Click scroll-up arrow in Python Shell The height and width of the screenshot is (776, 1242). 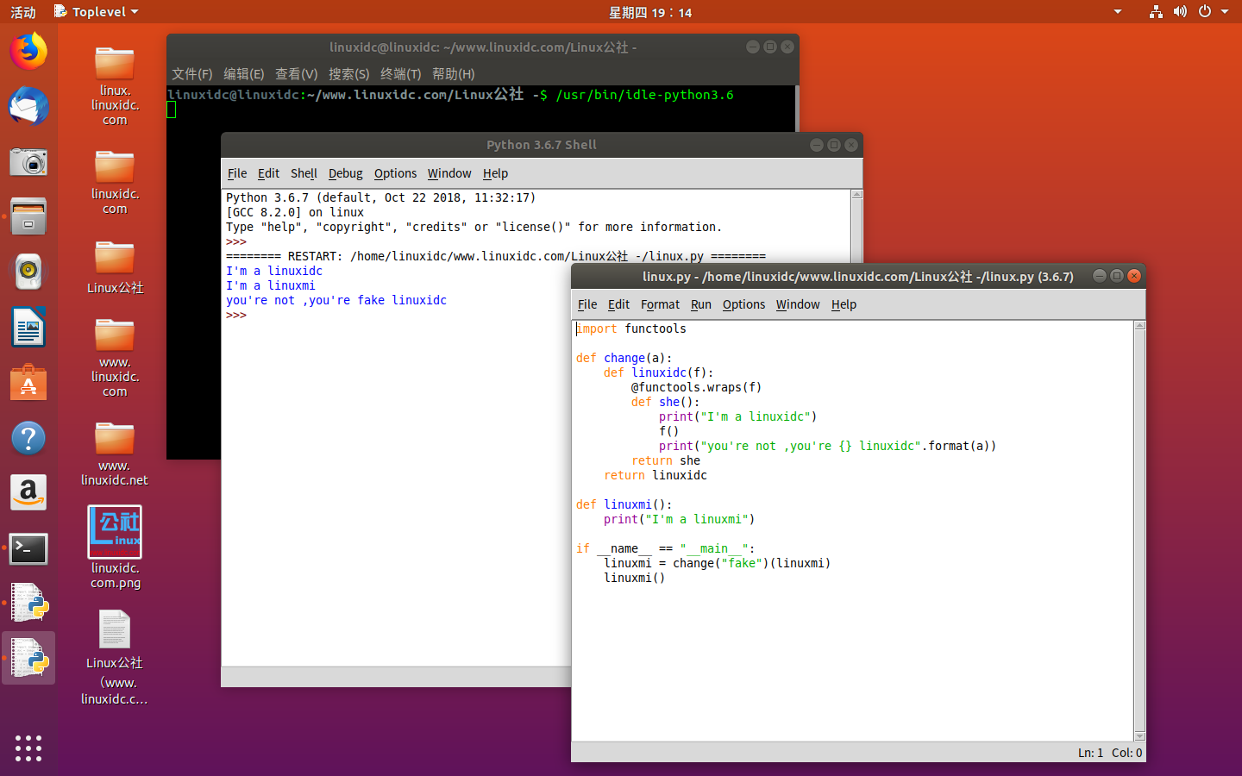pyautogui.click(x=856, y=195)
